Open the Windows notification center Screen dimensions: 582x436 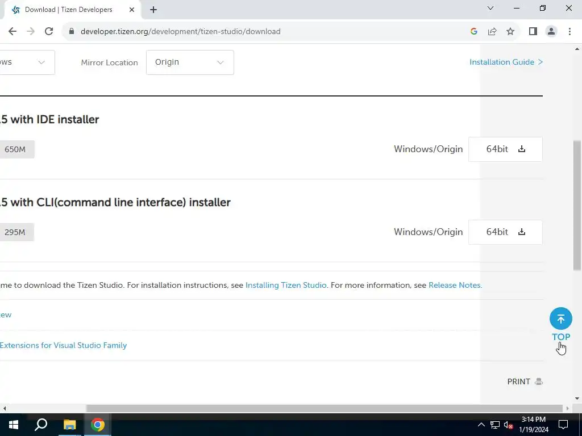coord(563,425)
